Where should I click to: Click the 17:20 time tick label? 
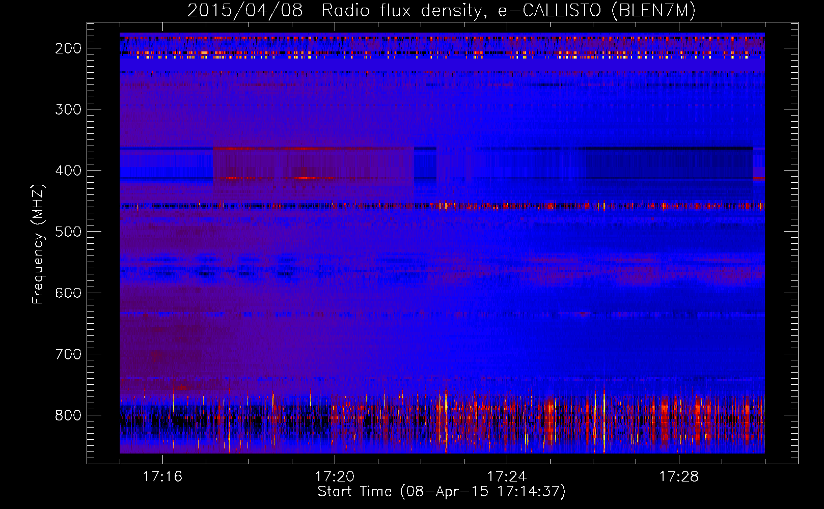[335, 477]
